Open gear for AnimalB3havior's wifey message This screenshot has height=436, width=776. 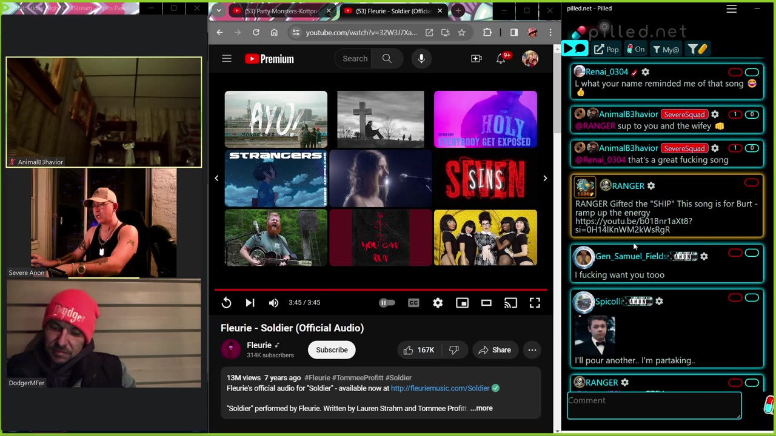point(715,114)
